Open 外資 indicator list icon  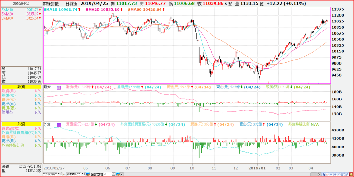[x=59, y=125]
